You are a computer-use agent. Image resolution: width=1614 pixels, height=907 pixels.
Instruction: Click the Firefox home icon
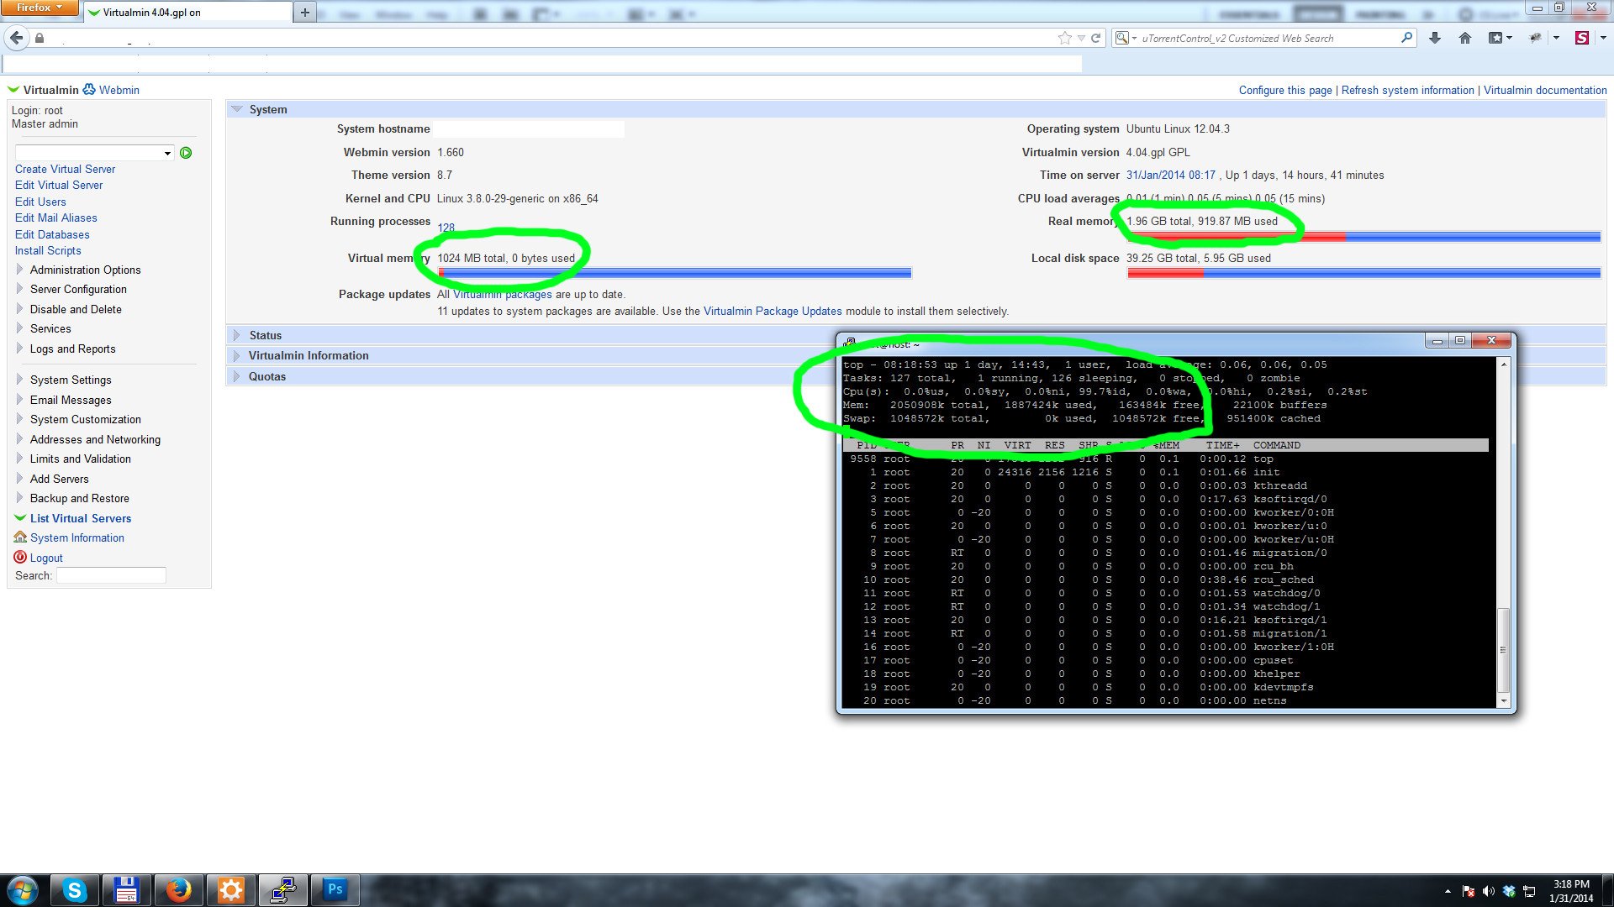[1465, 38]
